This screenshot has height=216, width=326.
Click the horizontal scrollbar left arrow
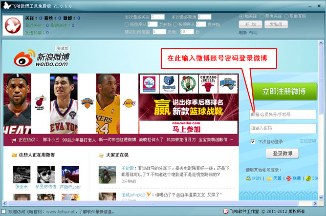click(5, 203)
